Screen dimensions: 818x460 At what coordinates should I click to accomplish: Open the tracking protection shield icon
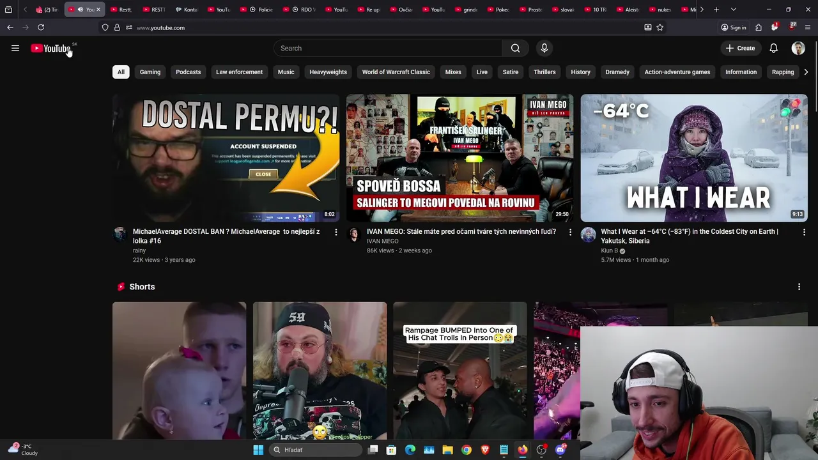105,27
